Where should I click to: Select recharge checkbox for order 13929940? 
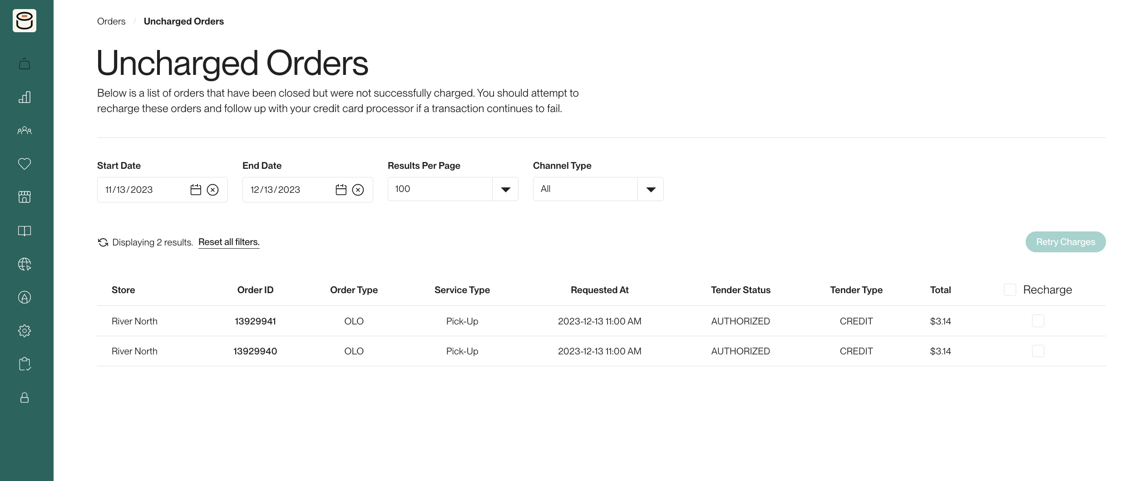click(x=1038, y=351)
